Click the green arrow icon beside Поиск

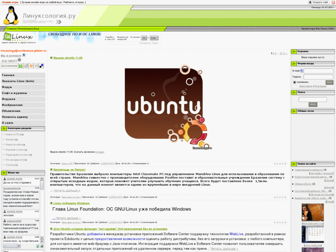point(293,92)
